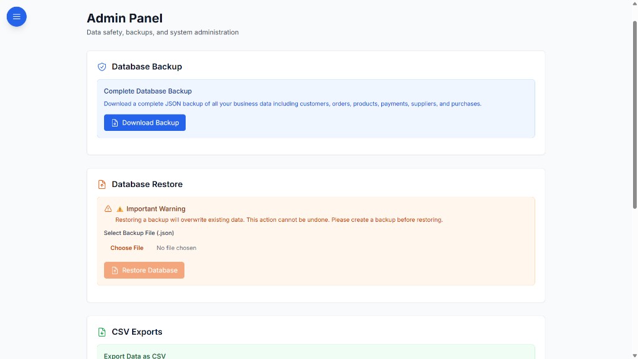Click the vertical scrollbar thumb
The width and height of the screenshot is (638, 359).
point(635,115)
